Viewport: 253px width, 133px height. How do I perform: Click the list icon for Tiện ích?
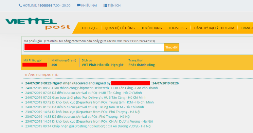coord(105,5)
